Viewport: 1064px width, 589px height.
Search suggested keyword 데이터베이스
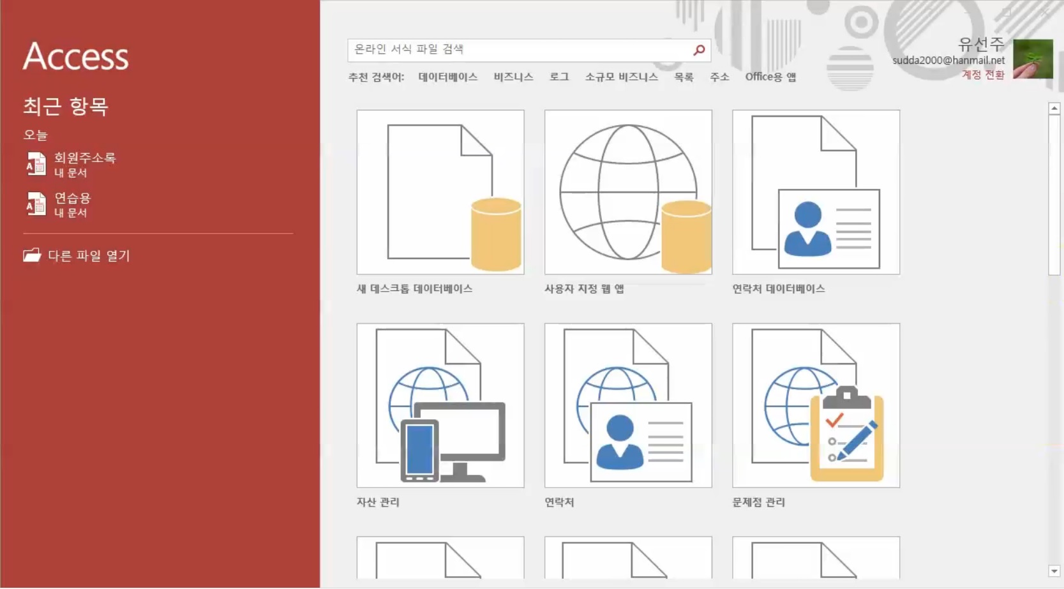tap(448, 77)
